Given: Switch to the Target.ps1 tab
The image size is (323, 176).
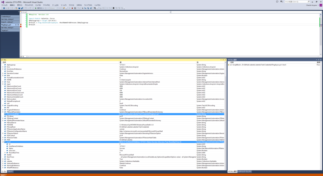Looking at the screenshot, I should tap(10, 30).
